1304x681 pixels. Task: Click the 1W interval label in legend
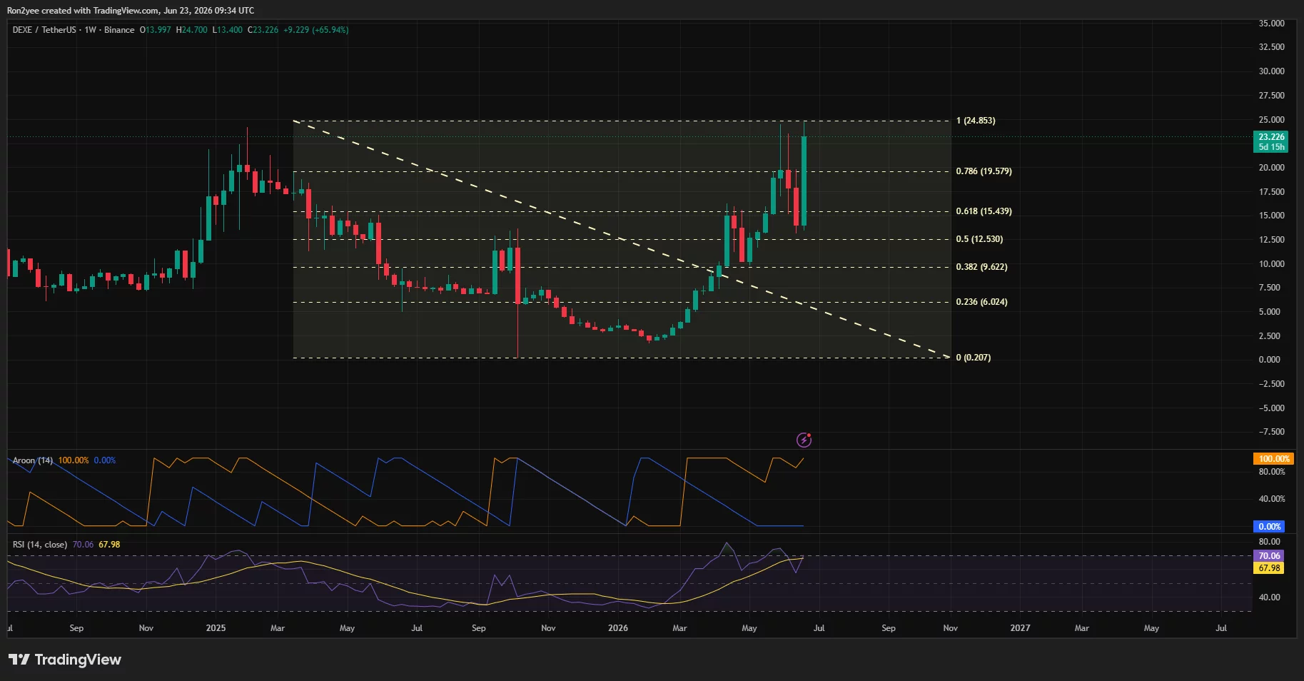click(90, 30)
